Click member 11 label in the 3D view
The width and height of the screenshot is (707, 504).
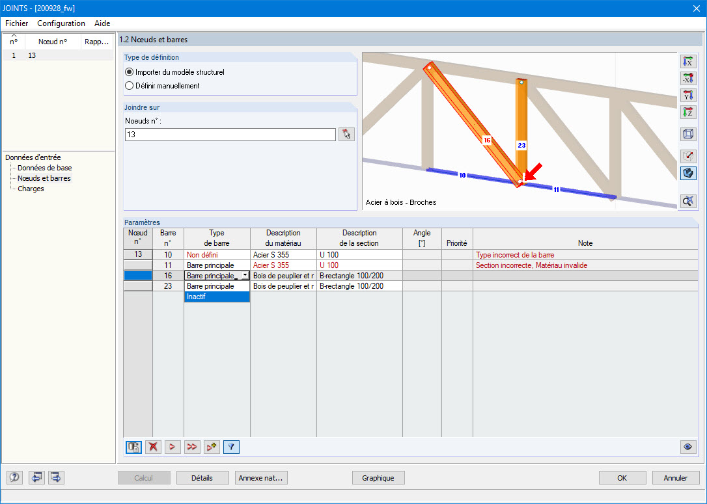(x=556, y=190)
